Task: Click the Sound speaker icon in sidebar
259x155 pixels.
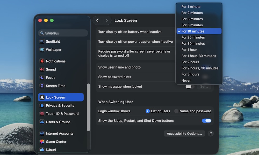Action: tap(42, 69)
